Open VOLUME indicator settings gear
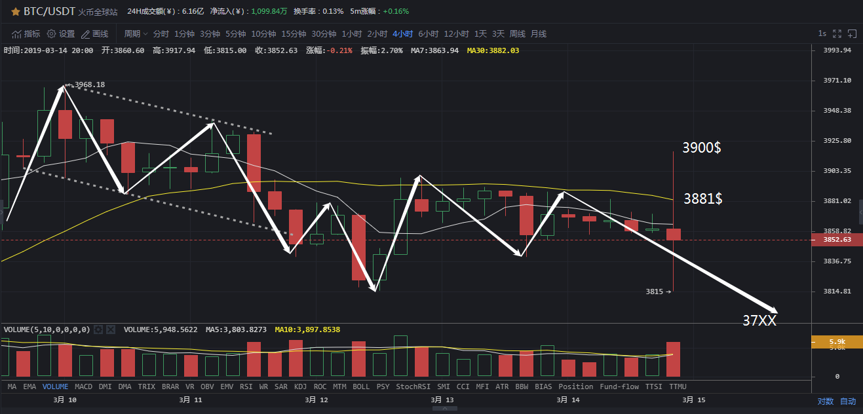This screenshot has width=863, height=414. tap(98, 329)
